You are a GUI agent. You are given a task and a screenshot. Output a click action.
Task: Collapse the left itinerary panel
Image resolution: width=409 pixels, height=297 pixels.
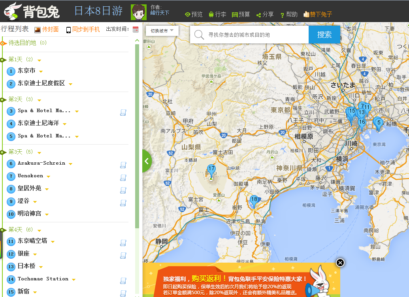coord(147,161)
